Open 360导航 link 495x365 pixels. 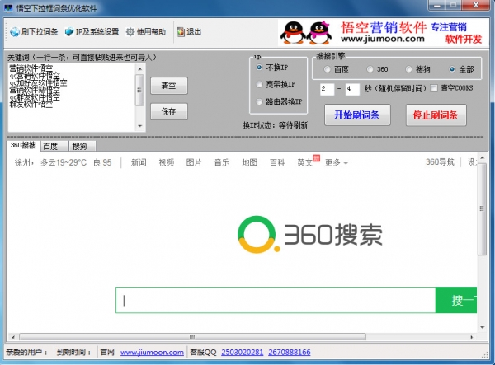(440, 162)
